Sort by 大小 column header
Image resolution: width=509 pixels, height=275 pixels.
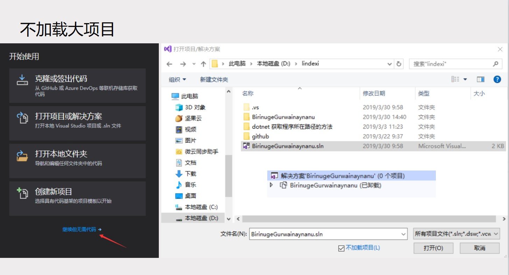click(x=479, y=93)
